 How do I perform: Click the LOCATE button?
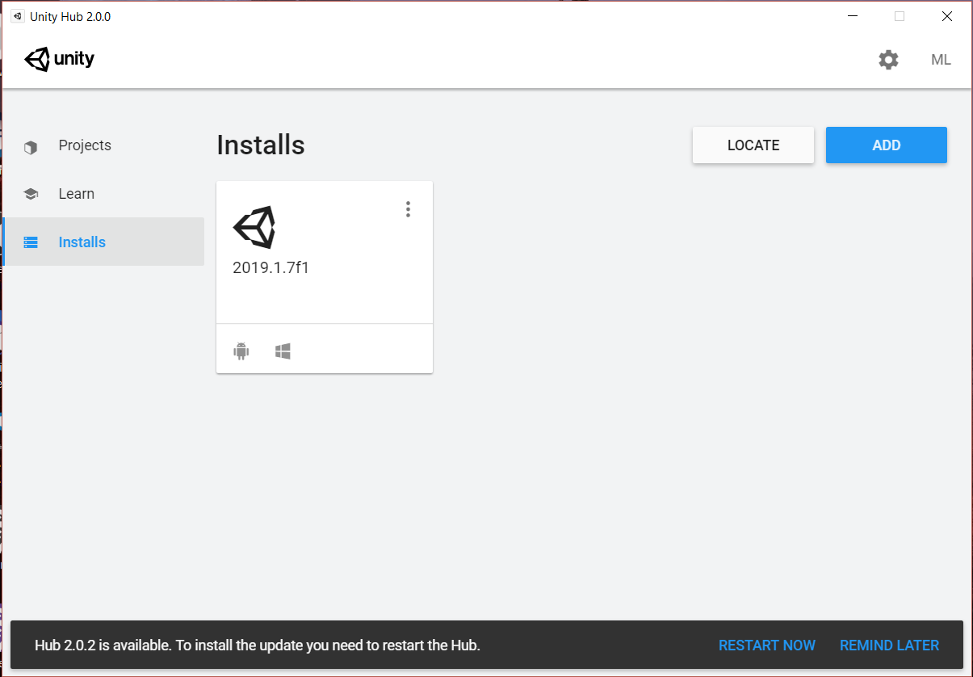(x=753, y=145)
